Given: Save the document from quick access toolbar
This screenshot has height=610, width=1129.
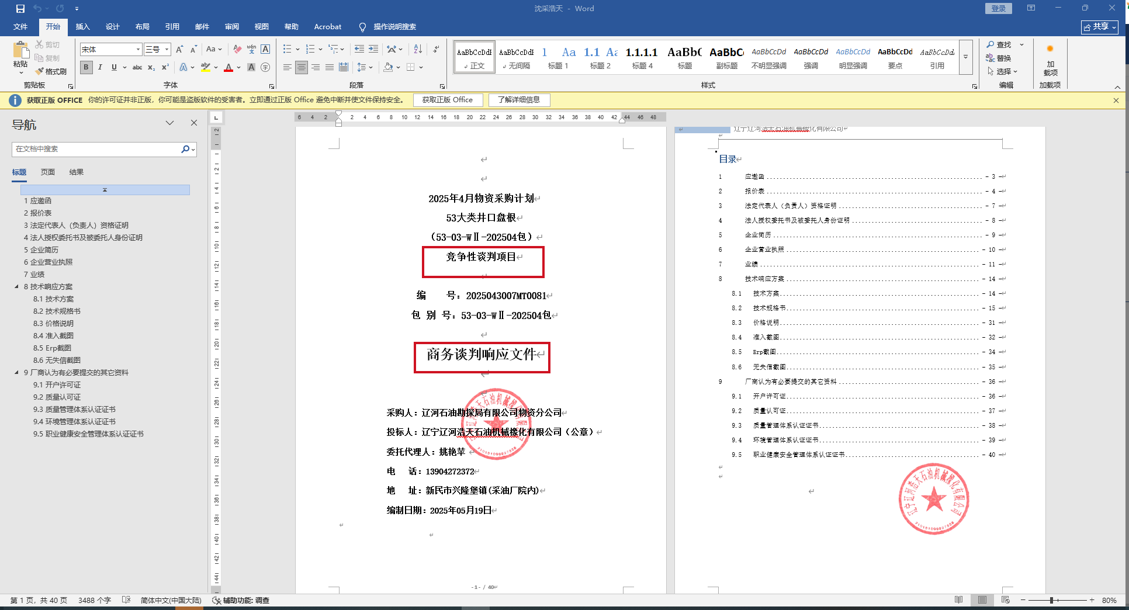Looking at the screenshot, I should [20, 9].
